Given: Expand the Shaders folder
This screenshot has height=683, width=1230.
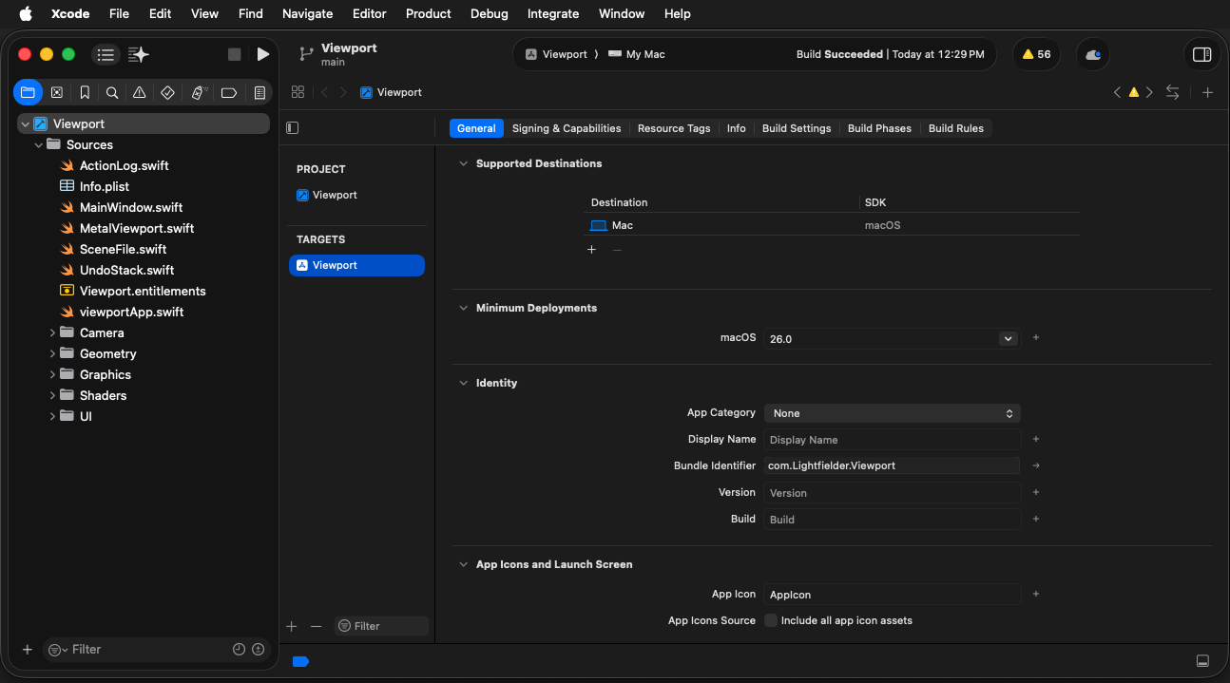Looking at the screenshot, I should coord(52,395).
